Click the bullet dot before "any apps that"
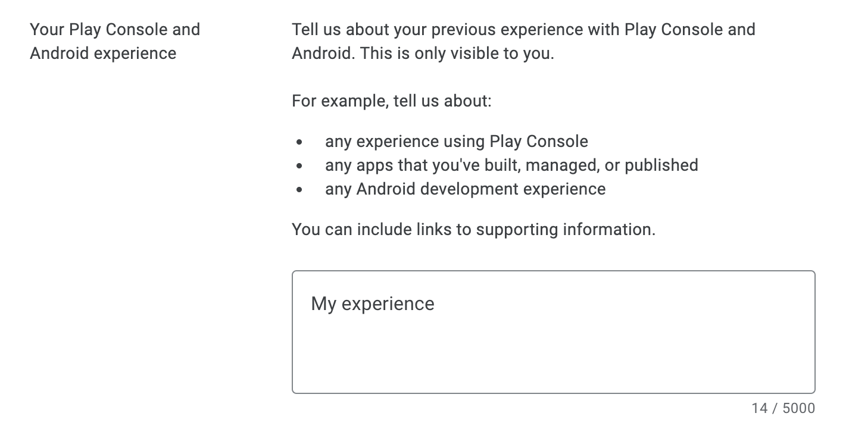Image resolution: width=849 pixels, height=438 pixels. click(x=299, y=167)
